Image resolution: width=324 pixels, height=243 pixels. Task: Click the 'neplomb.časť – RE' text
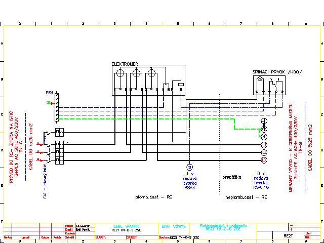[x=246, y=196]
